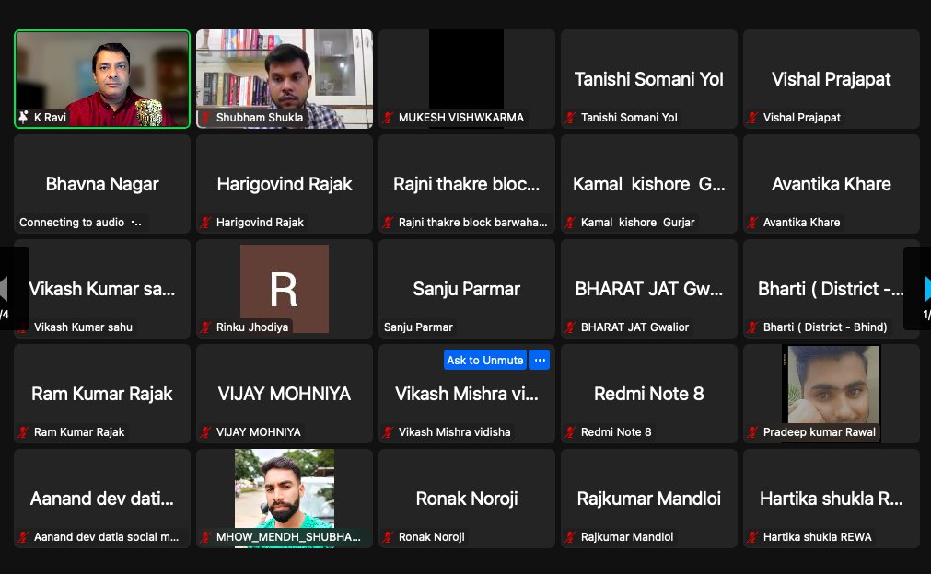Select K Ravi's video tile

coord(102,79)
